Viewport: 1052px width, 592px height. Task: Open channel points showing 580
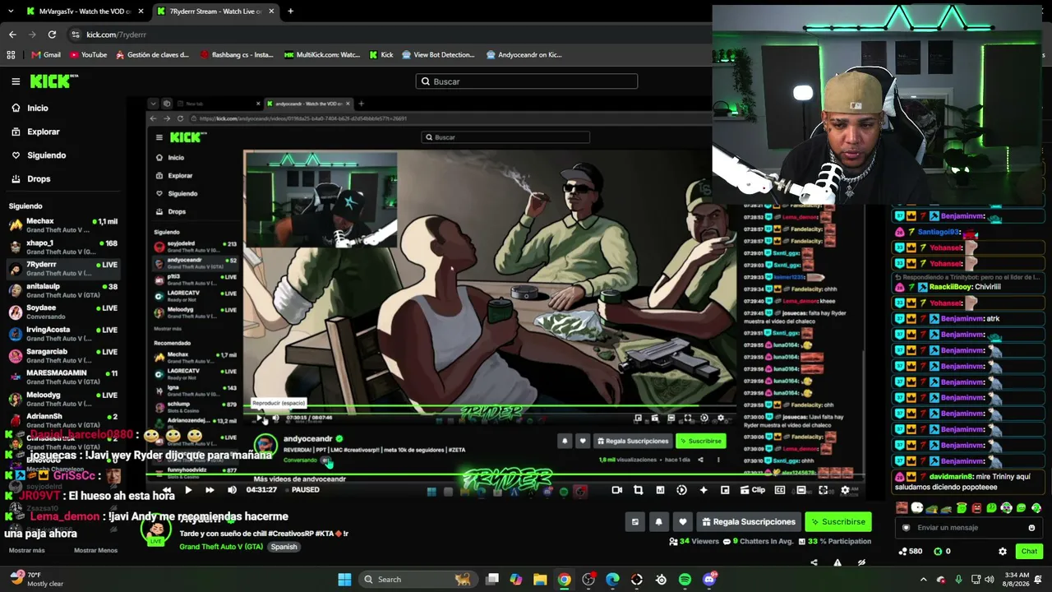point(911,552)
